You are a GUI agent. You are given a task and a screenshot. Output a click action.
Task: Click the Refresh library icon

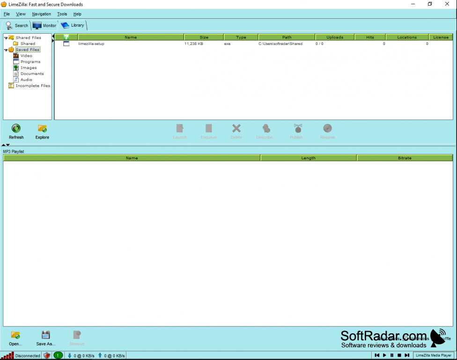click(16, 128)
